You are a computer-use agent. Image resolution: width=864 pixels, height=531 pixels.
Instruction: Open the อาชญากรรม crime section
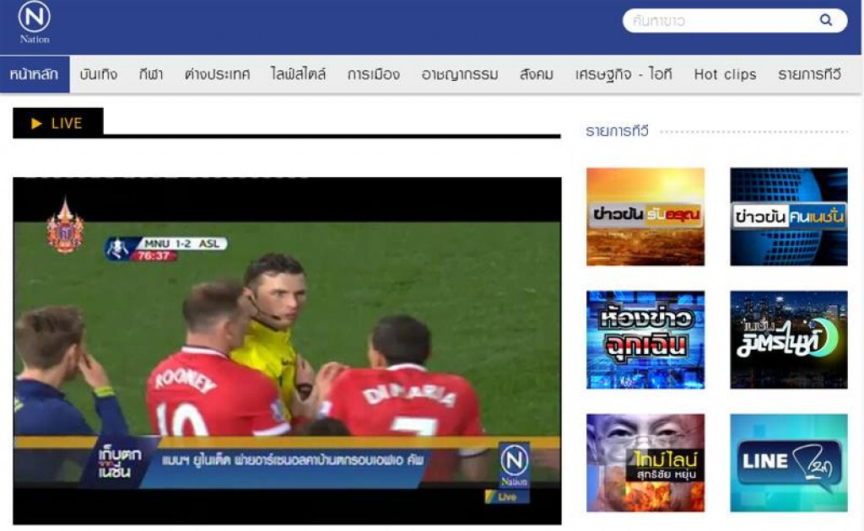pyautogui.click(x=460, y=74)
